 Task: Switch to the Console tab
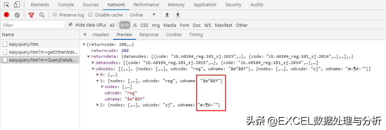66,5
